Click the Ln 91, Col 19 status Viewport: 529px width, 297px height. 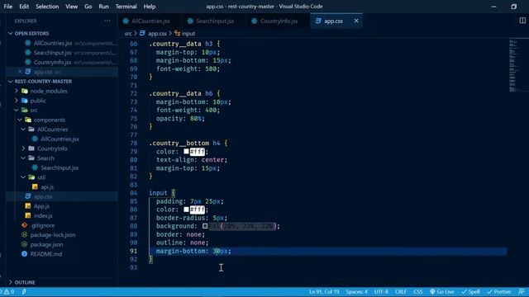tap(324, 292)
